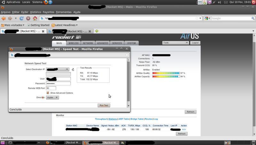
Task: Open the Sistema menu in top panel
Action: click(x=37, y=2)
